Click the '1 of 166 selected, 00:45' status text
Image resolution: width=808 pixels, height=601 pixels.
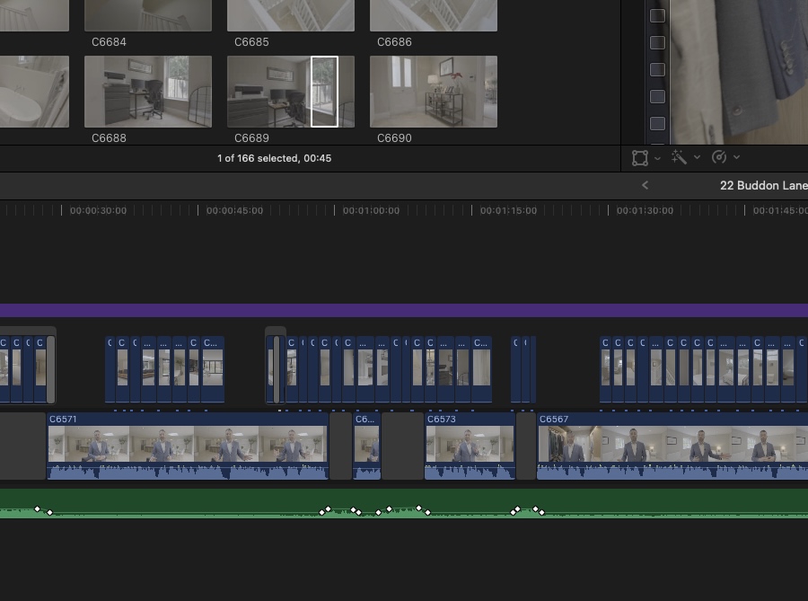pyautogui.click(x=274, y=158)
